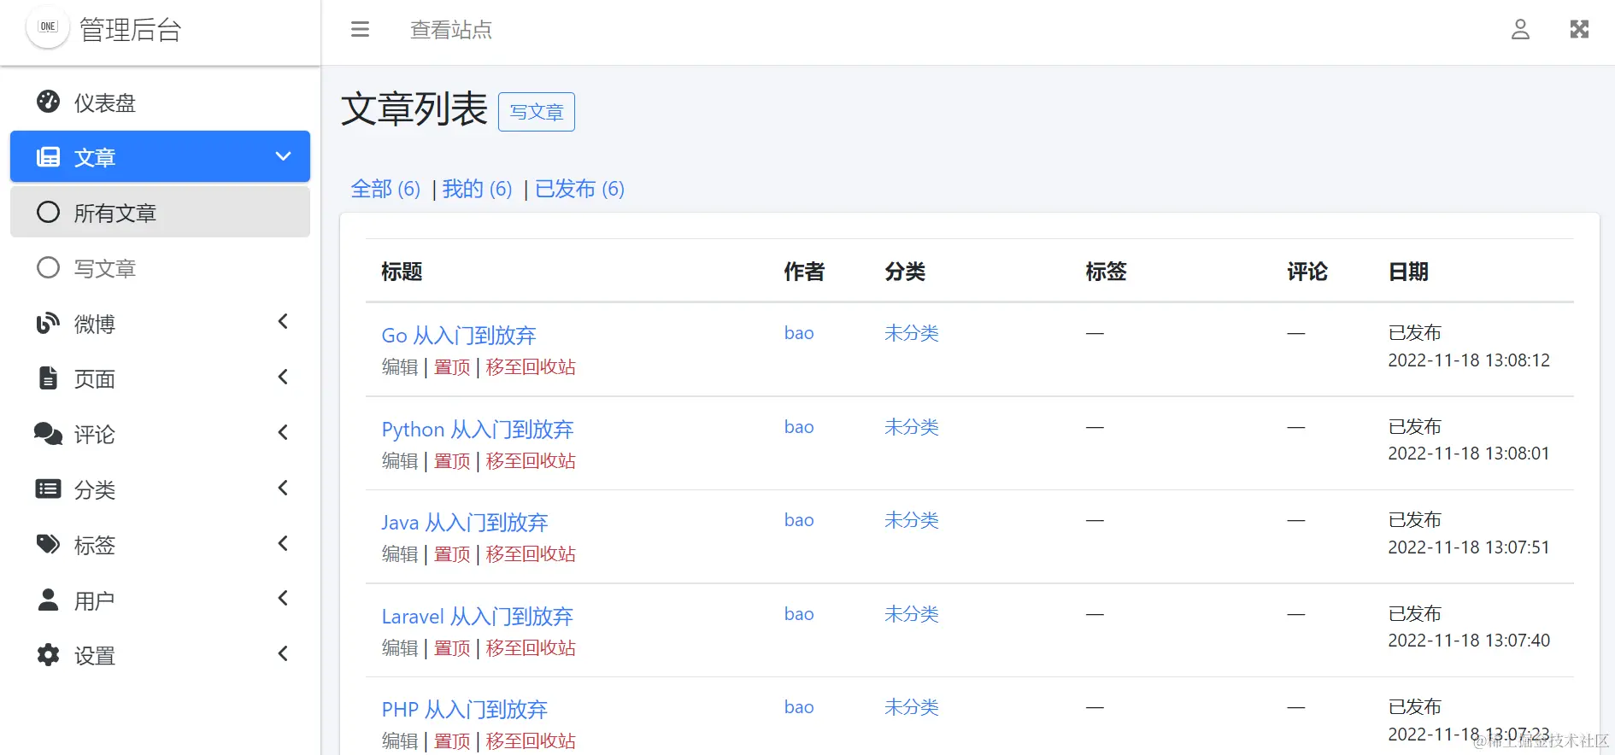Expand the 设置 menu arrow
This screenshot has width=1615, height=755.
[x=283, y=654]
